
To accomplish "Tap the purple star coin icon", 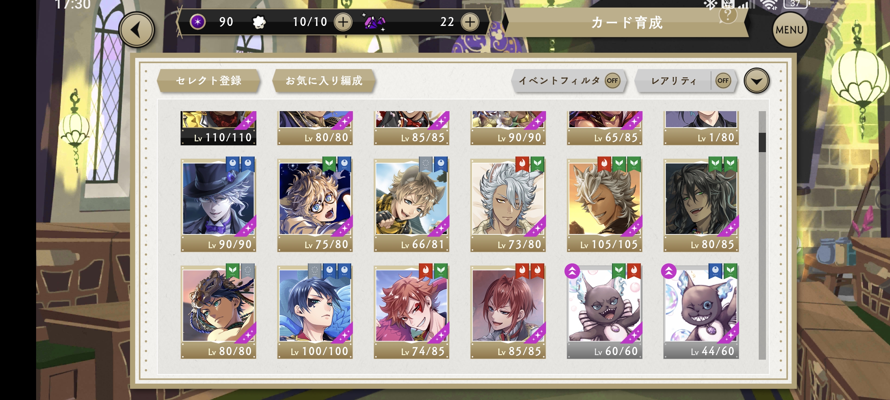I will (x=198, y=22).
